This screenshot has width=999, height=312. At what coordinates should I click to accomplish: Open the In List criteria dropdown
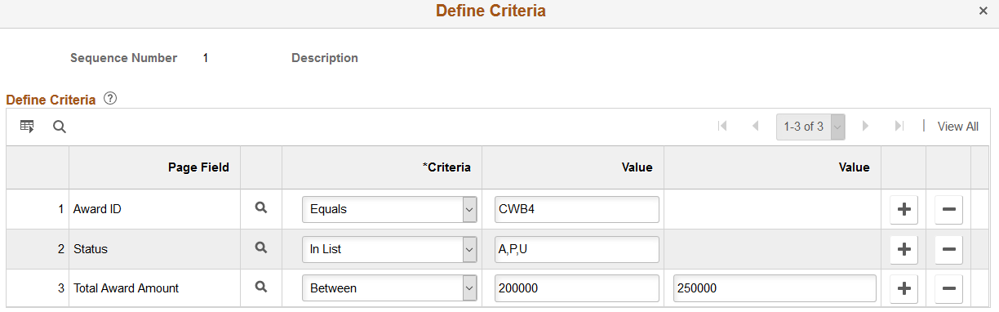[x=389, y=249]
